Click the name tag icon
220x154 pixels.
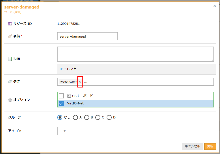pyautogui.click(x=10, y=36)
